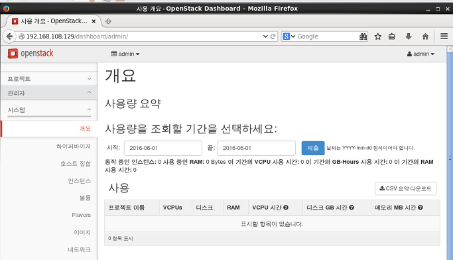Viewport: 453px width, 260px height.
Task: Click 표시할 항목이 없습니다. table message
Action: (x=272, y=224)
